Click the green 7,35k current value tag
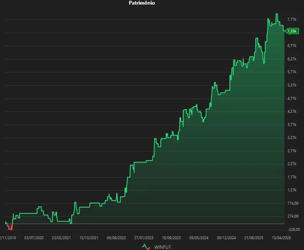304x250 pixels. tap(292, 31)
